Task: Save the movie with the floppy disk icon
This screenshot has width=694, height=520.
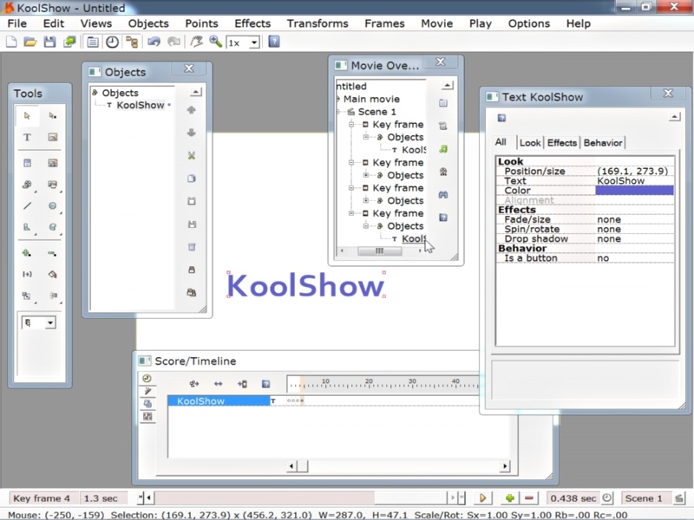Action: coord(49,42)
